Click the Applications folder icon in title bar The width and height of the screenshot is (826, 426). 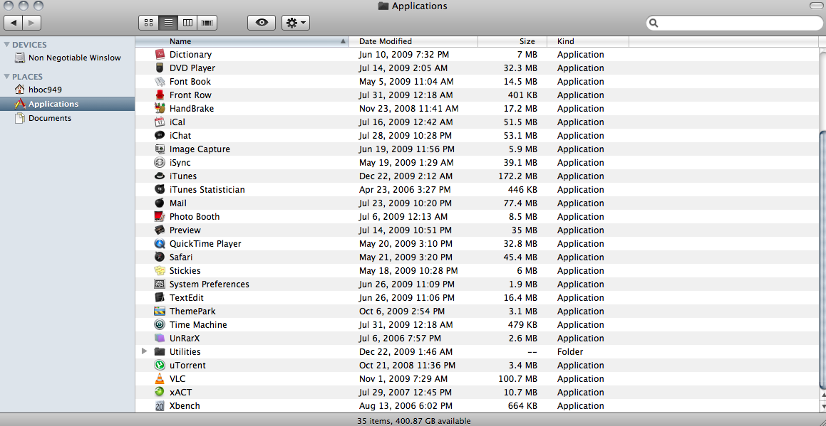pos(383,6)
